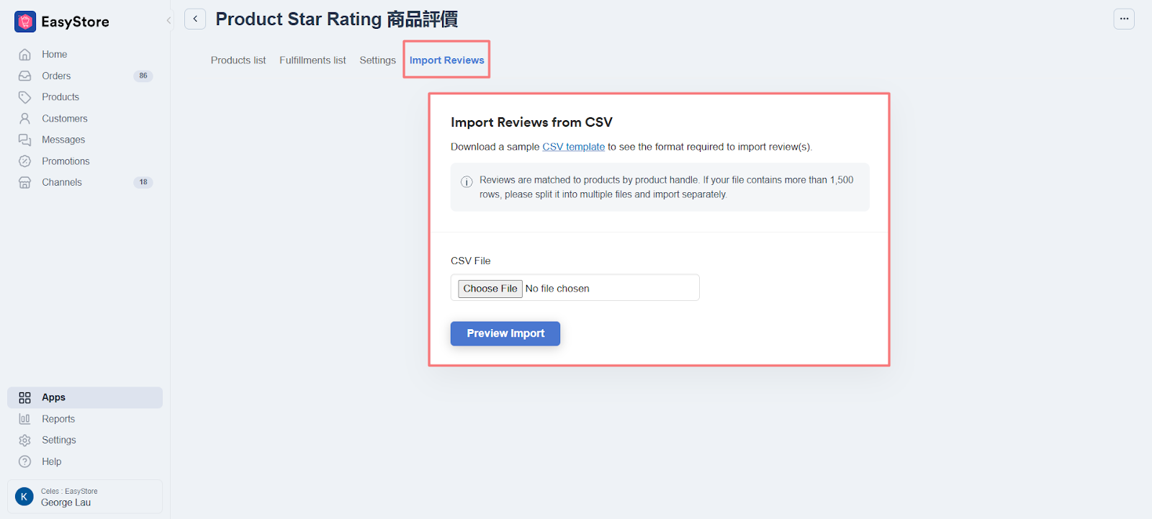Open the three-dot more options menu
Screen dimensions: 1152x519
pyautogui.click(x=1123, y=19)
